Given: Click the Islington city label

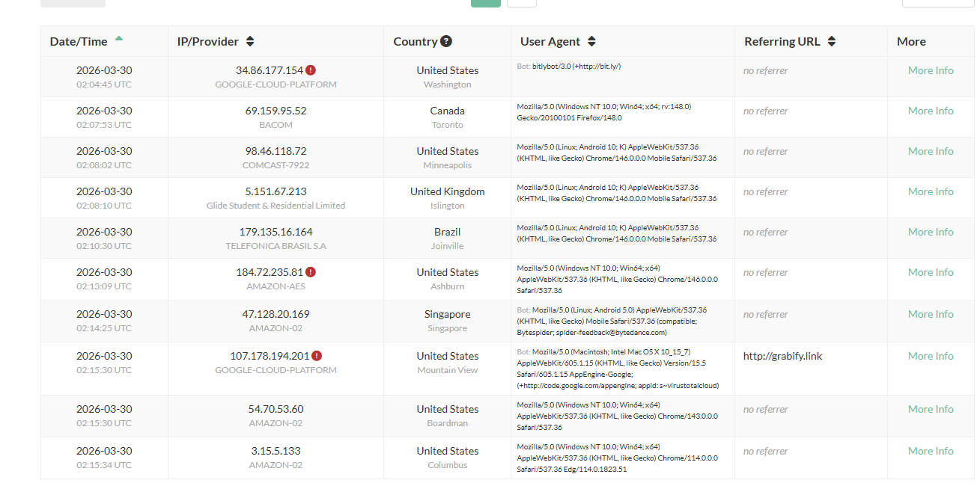Looking at the screenshot, I should click(x=447, y=206).
